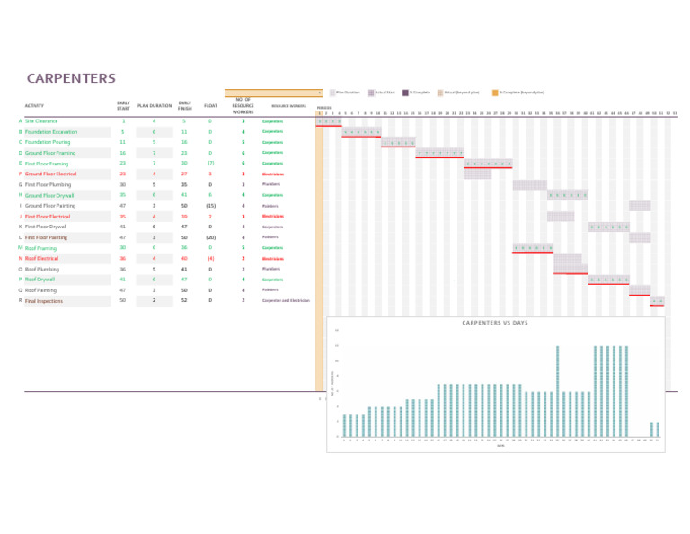Select the Ground Floor Painting activity

[50, 206]
